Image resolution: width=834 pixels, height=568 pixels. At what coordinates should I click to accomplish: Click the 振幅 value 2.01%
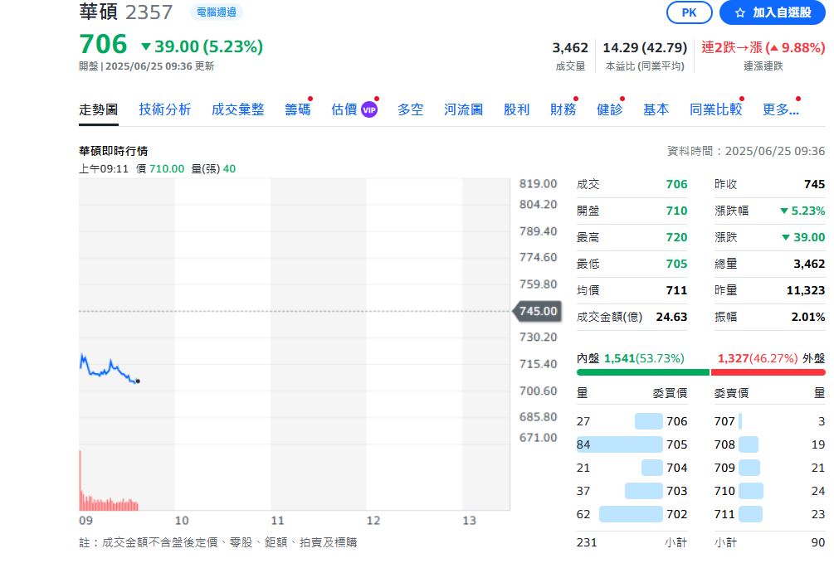tap(808, 318)
